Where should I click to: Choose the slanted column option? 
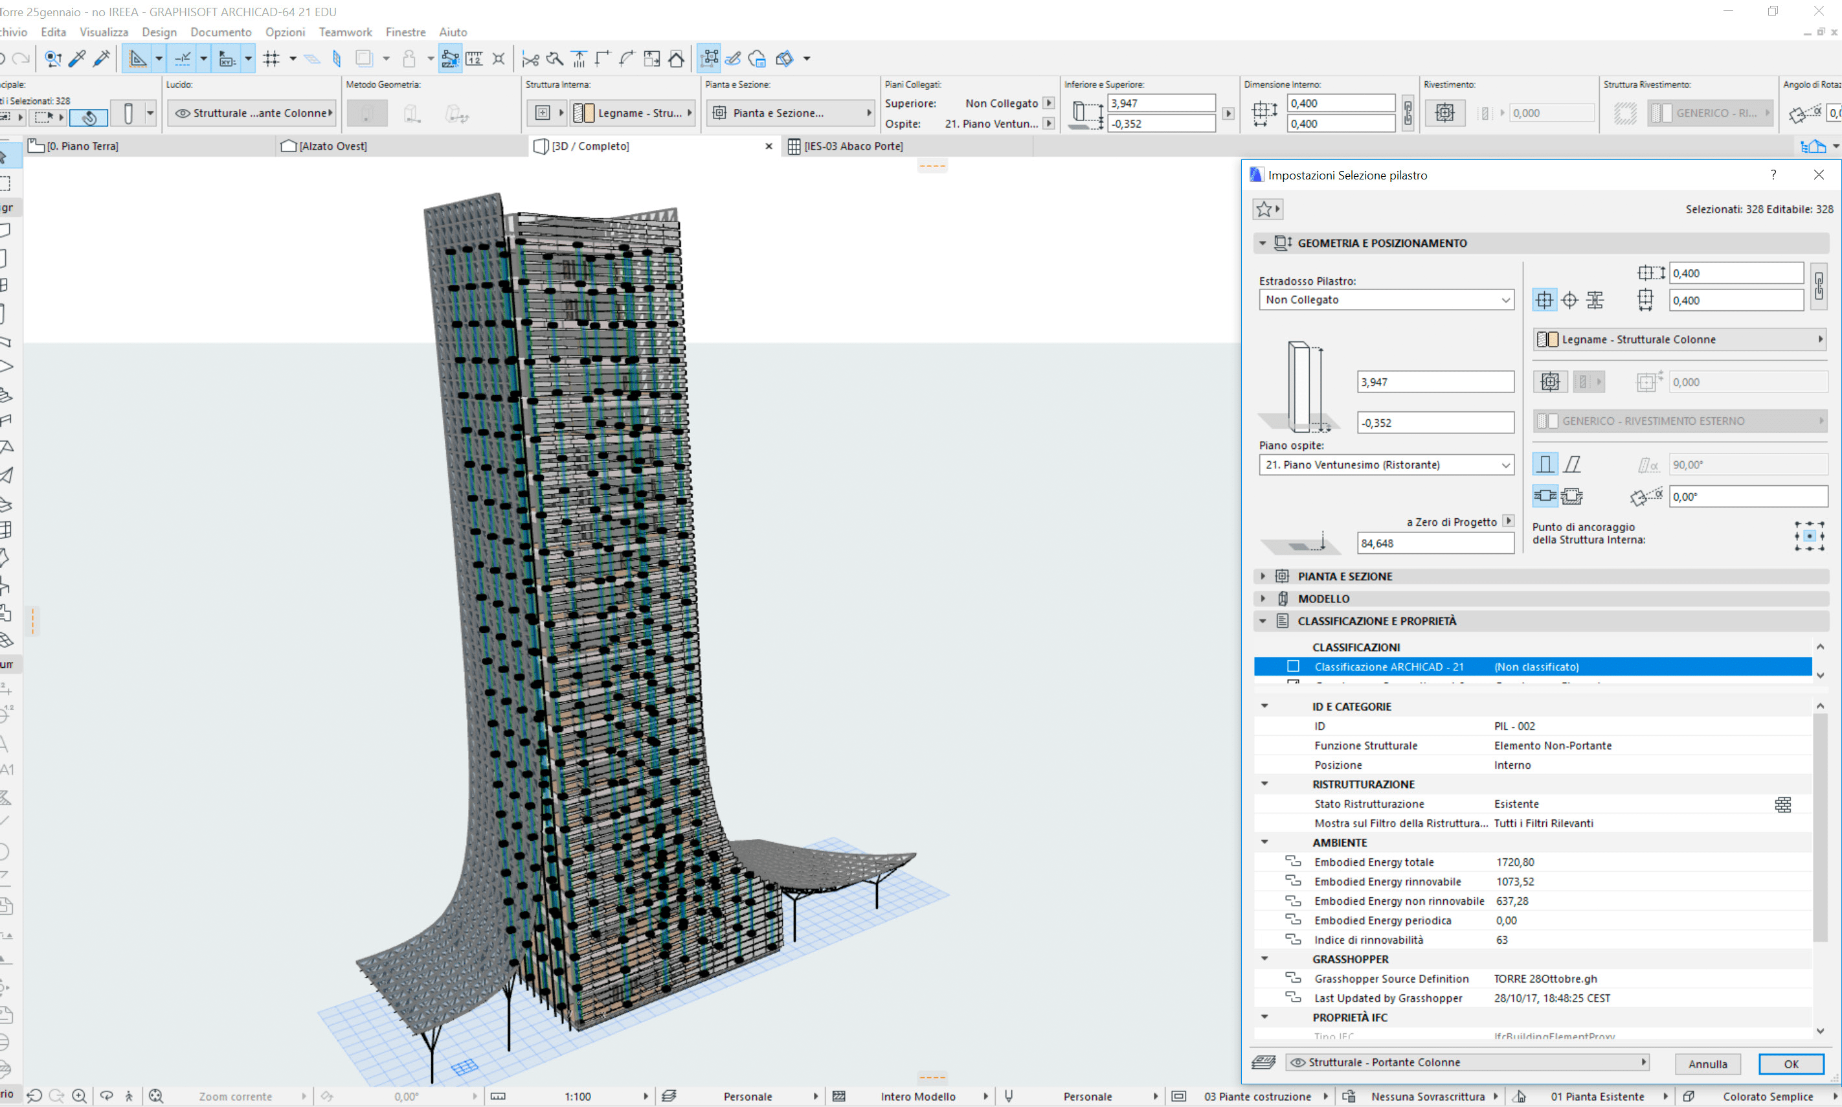[x=1572, y=464]
